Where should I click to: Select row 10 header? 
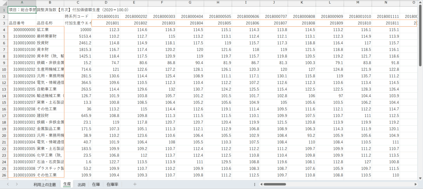coord(4,69)
